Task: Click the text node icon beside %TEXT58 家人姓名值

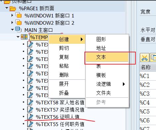Action: coord(30,102)
